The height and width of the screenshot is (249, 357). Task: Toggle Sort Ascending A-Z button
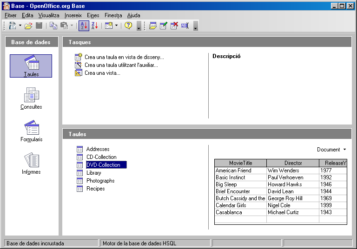pos(84,26)
